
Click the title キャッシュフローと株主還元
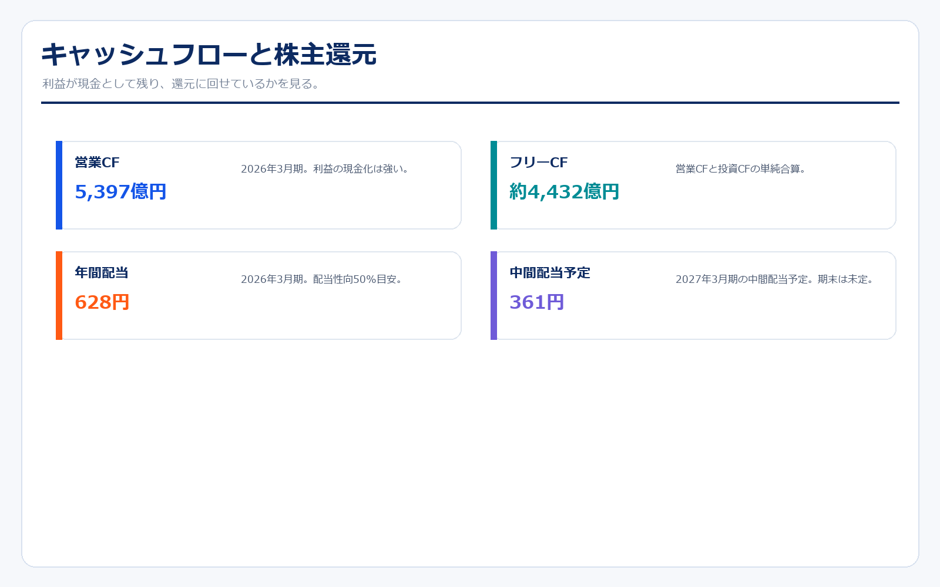click(209, 55)
